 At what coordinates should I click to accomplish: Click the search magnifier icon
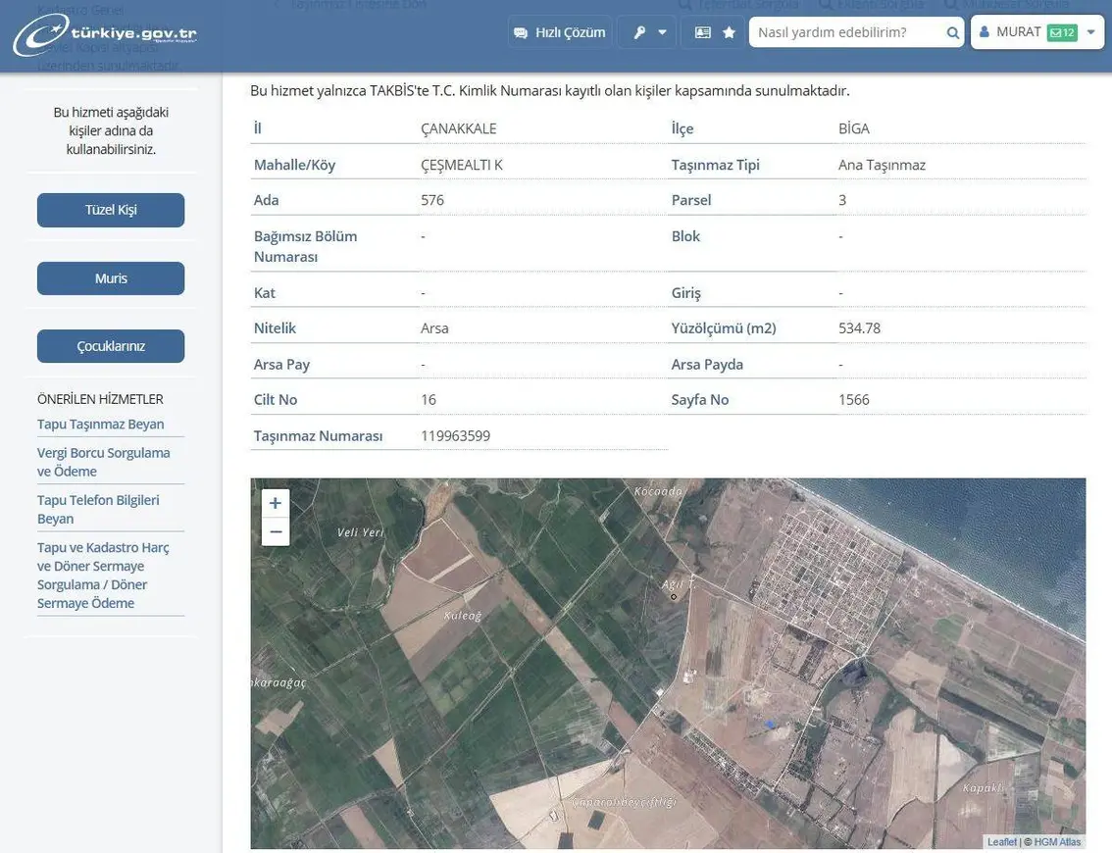(952, 32)
